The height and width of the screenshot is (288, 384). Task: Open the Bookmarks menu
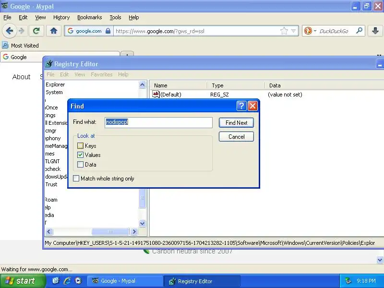[89, 17]
